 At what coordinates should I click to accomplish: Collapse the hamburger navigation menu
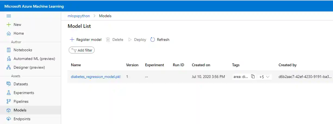(8, 16)
